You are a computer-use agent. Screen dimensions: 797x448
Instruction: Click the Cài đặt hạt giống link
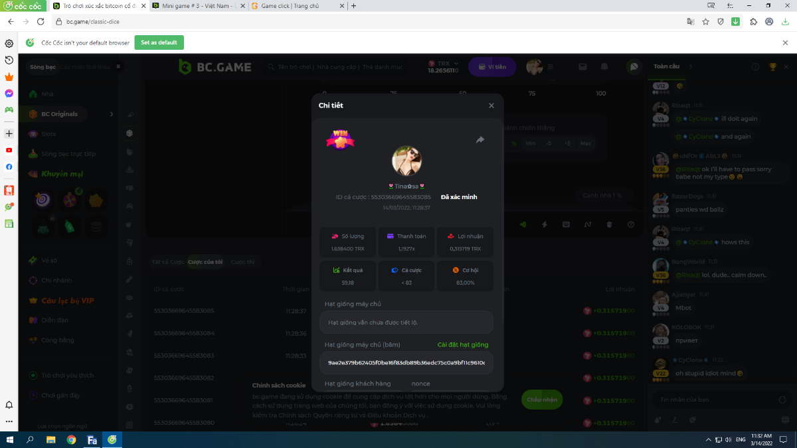point(463,345)
